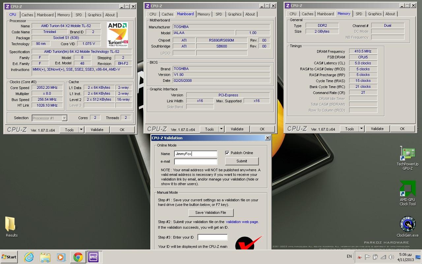
Task: Open About tab in the CPU window
Action: pyautogui.click(x=110, y=15)
